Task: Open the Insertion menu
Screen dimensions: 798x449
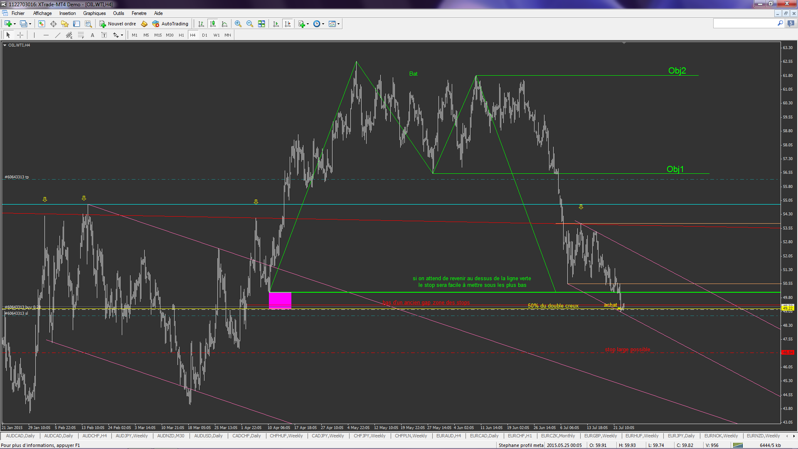Action: 67,13
